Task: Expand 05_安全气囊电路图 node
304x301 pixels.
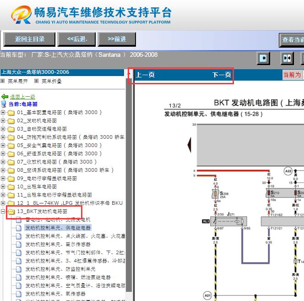Action: (3, 145)
